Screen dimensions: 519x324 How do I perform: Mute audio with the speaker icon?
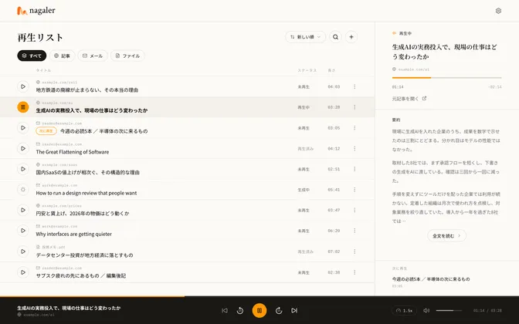(x=426, y=310)
